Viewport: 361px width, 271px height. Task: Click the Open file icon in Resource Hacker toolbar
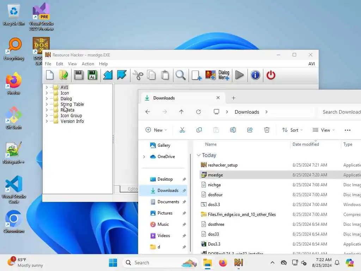(x=63, y=75)
